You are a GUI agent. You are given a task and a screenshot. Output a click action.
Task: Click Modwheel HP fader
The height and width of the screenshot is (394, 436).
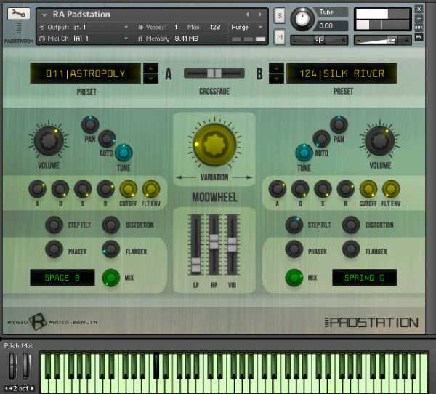[214, 241]
